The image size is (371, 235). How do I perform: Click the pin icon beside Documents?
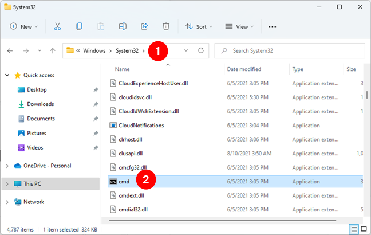coord(96,119)
